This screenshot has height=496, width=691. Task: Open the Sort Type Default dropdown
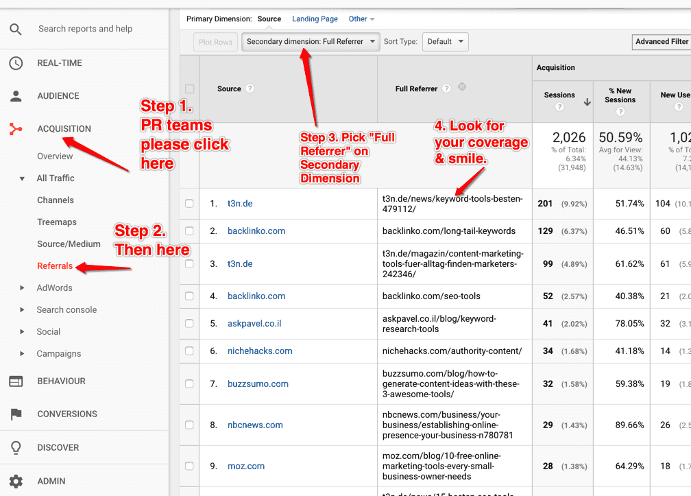[445, 41]
